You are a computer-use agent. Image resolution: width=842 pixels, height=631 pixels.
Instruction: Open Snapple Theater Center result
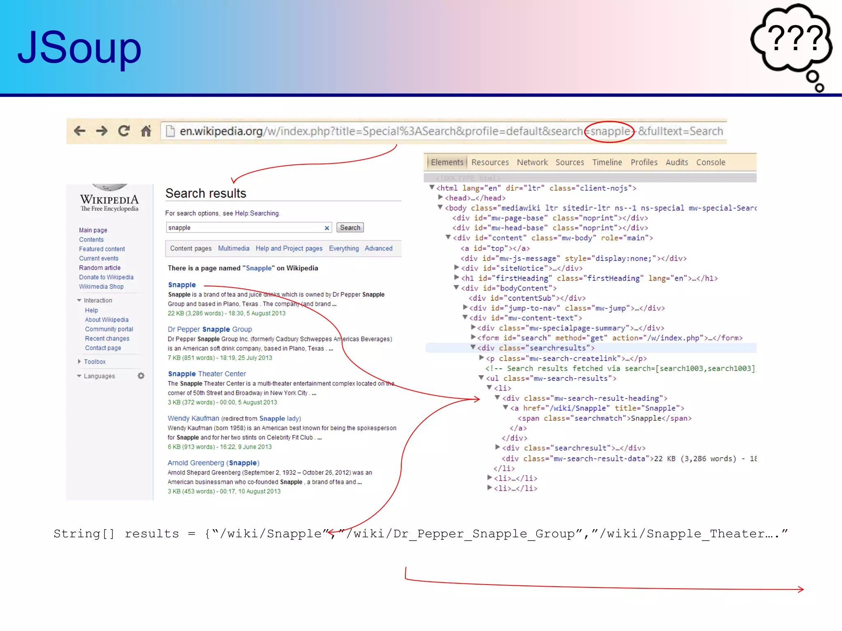207,374
